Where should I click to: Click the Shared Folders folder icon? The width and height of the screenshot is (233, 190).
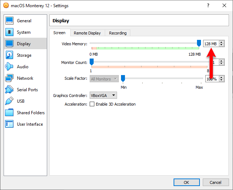[9, 112]
